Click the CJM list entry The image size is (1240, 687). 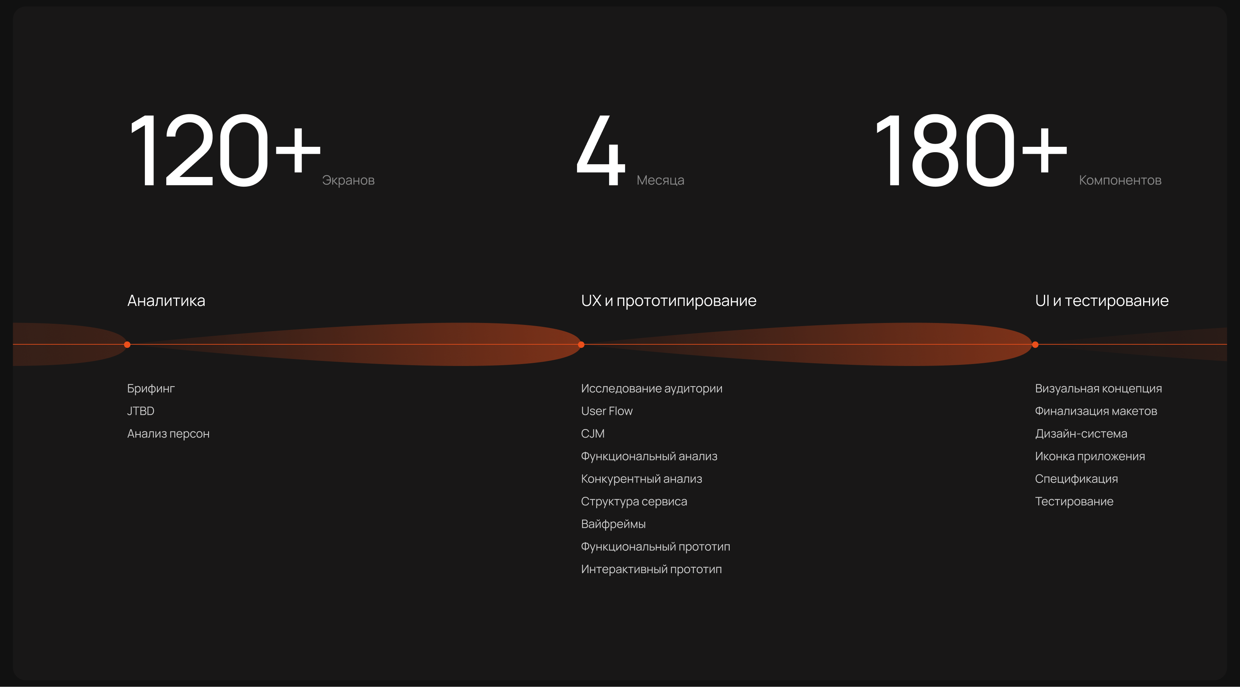[x=592, y=433]
